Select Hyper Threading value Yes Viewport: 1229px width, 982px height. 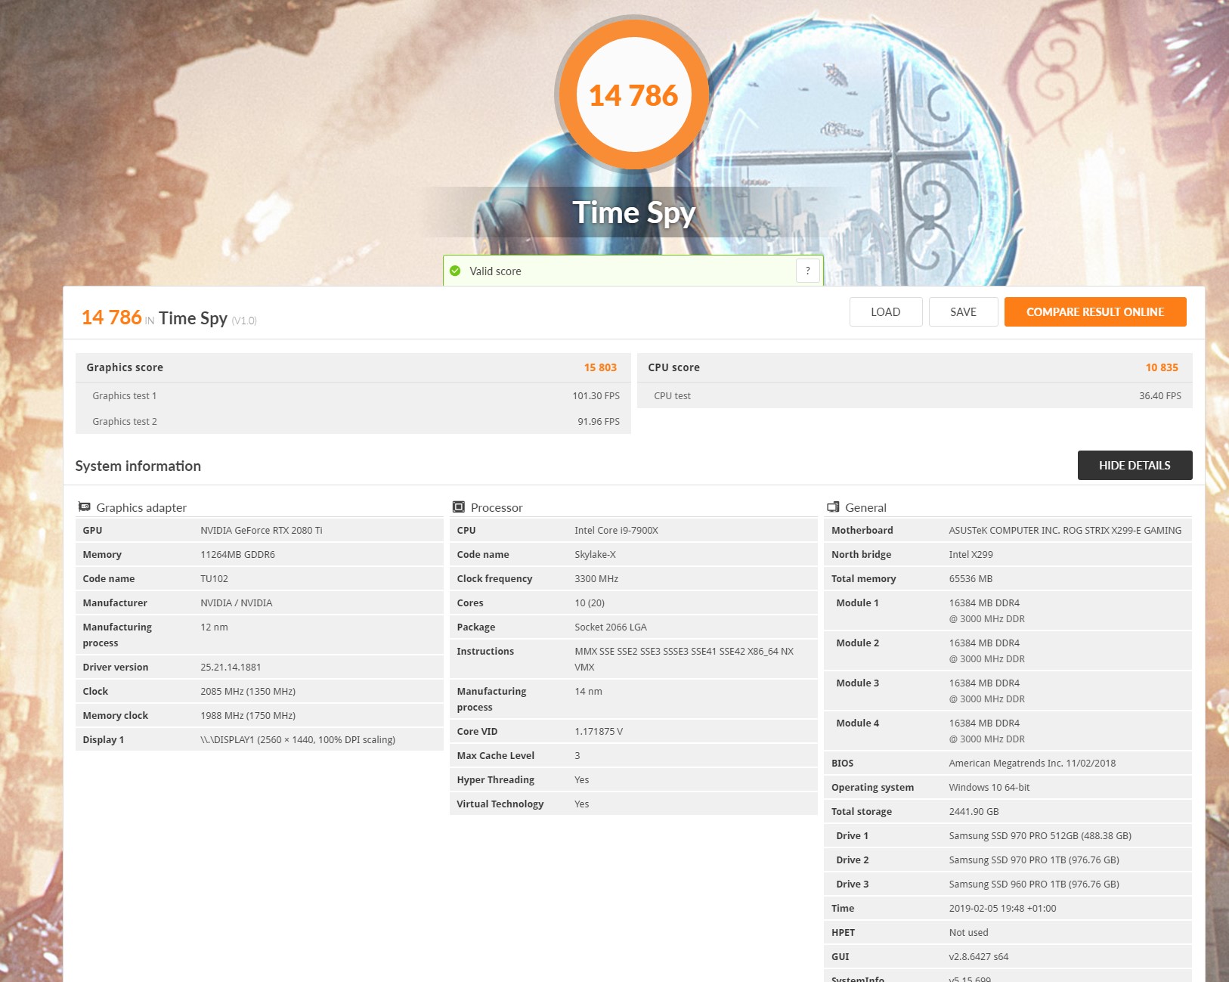pyautogui.click(x=581, y=780)
